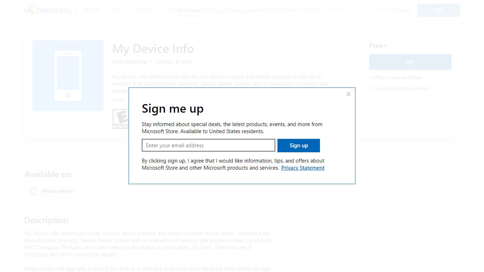Click the blue Sign up button
Image resolution: width=484 pixels, height=272 pixels.
[x=299, y=145]
